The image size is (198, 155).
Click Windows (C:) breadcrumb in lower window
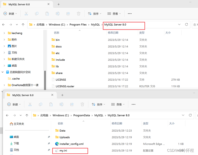coord(61,116)
